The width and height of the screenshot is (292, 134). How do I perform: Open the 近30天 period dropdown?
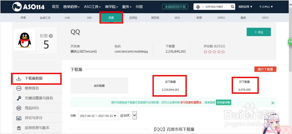click(x=128, y=116)
